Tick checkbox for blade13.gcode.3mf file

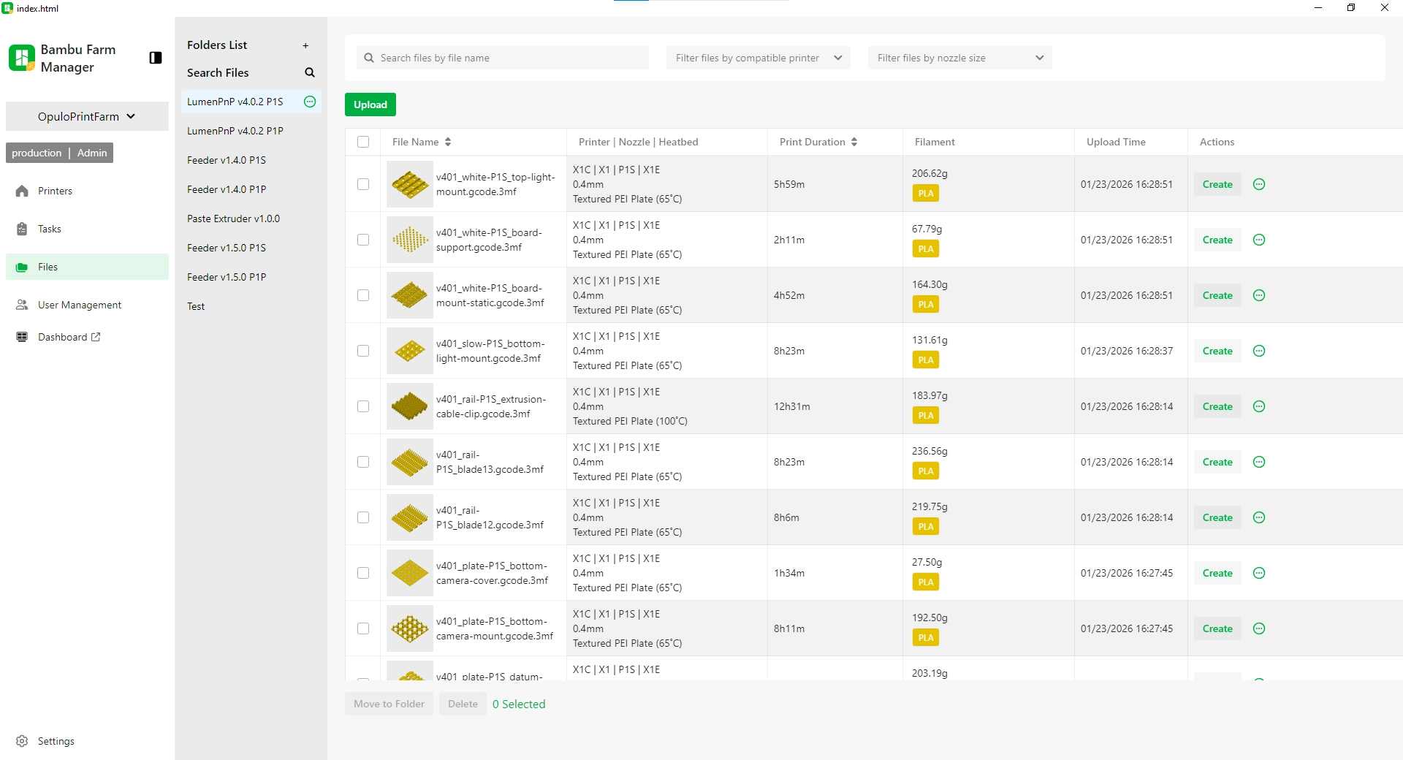coord(363,462)
